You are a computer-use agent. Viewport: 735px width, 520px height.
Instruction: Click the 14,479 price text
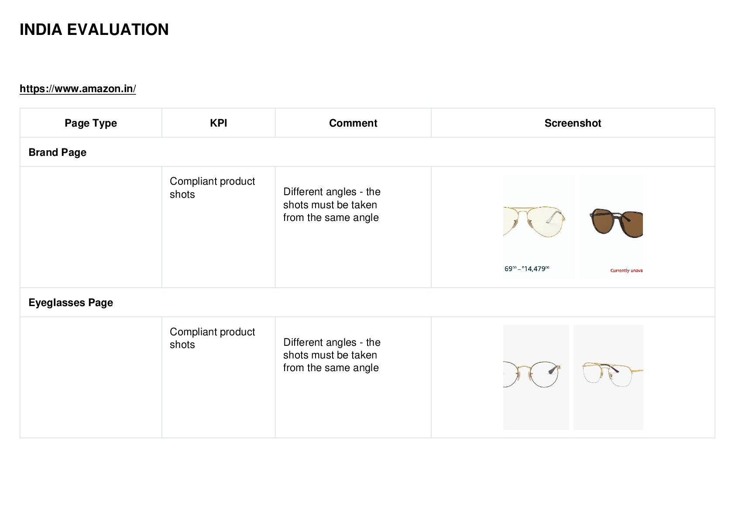coord(535,269)
